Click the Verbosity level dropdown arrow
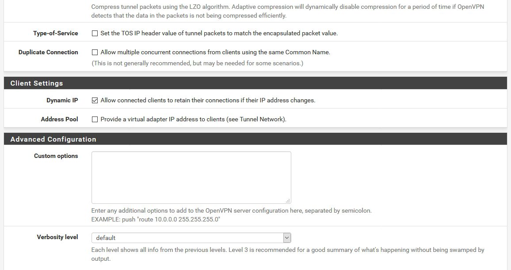Image resolution: width=511 pixels, height=270 pixels. pos(287,238)
